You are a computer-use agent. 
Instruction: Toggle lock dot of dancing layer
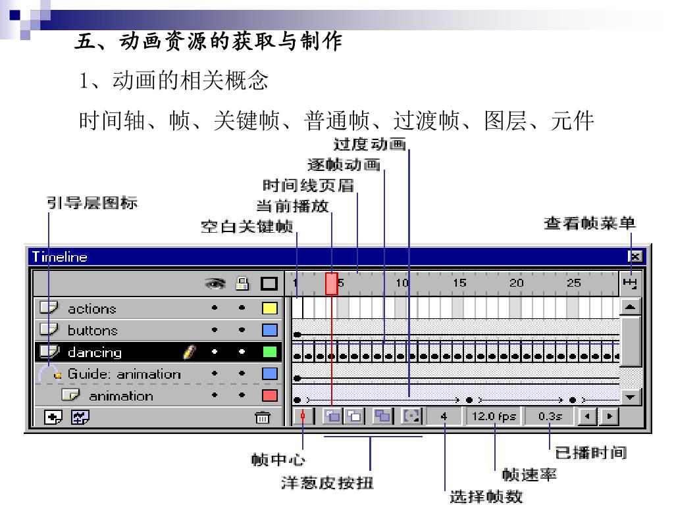point(242,352)
